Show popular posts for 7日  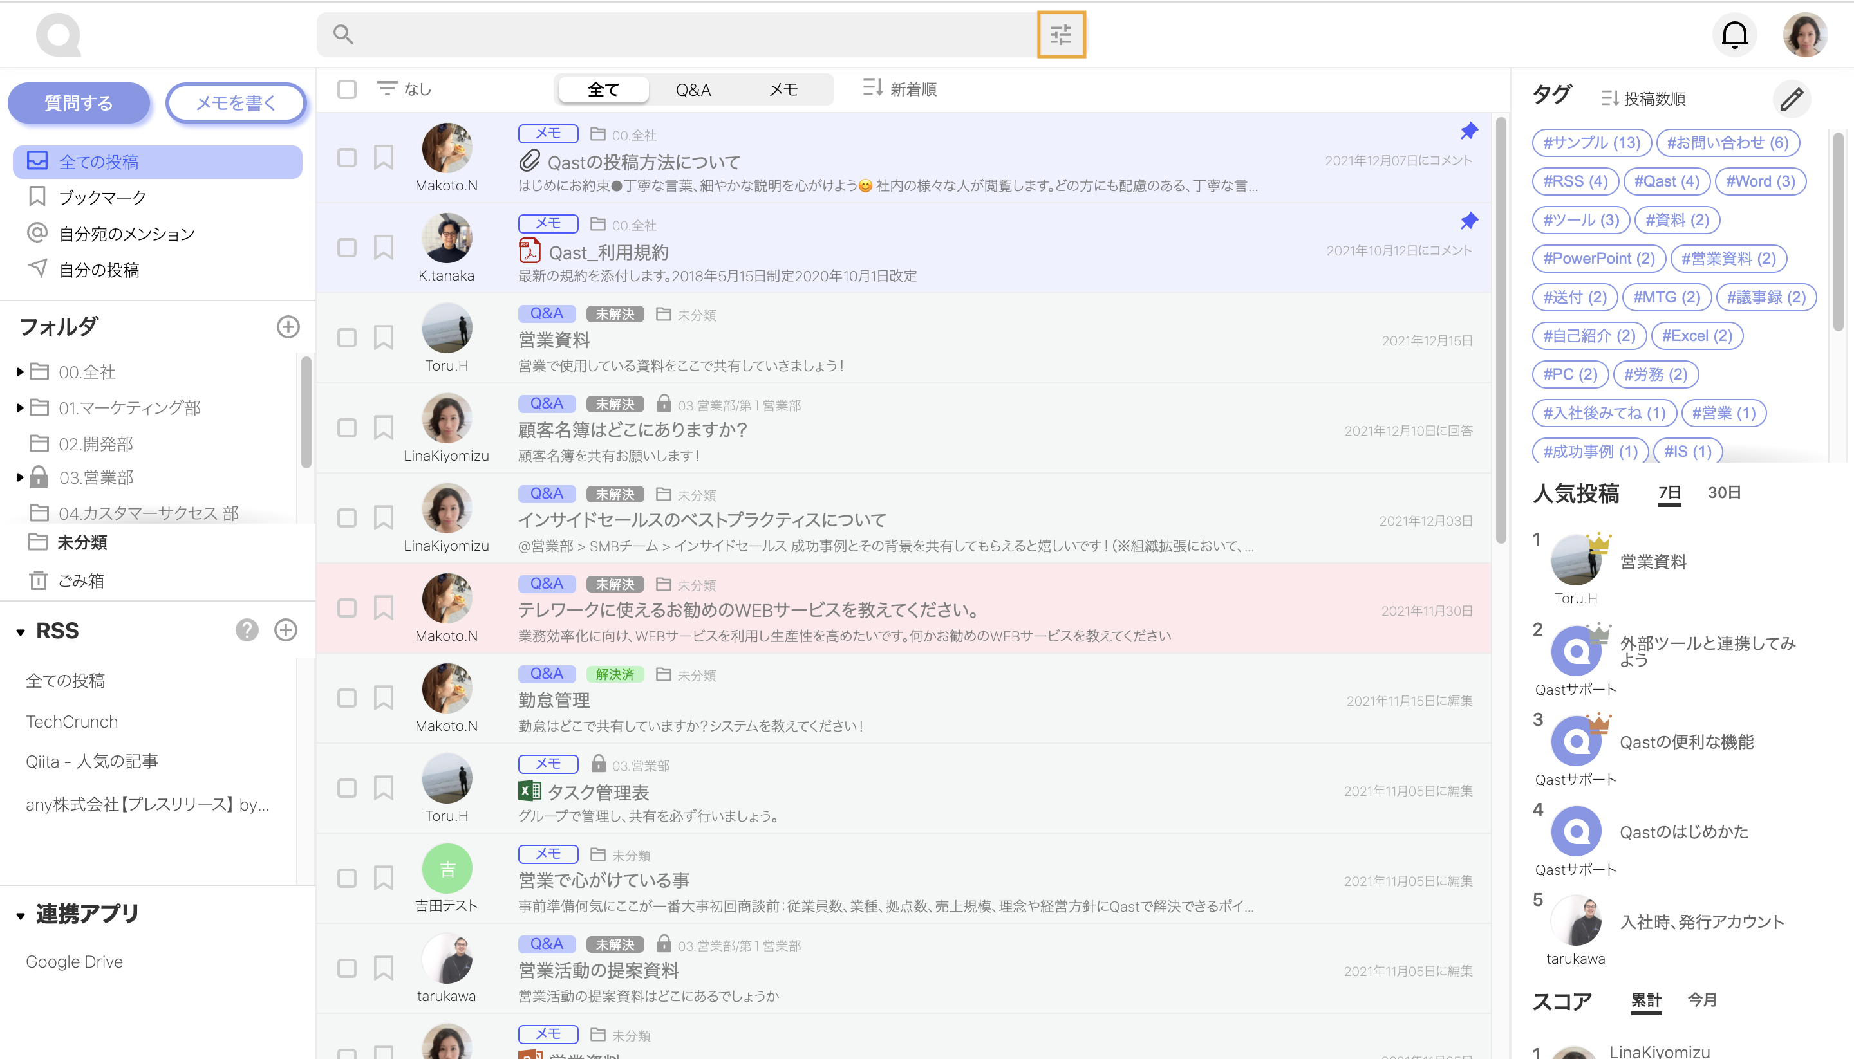(x=1669, y=492)
